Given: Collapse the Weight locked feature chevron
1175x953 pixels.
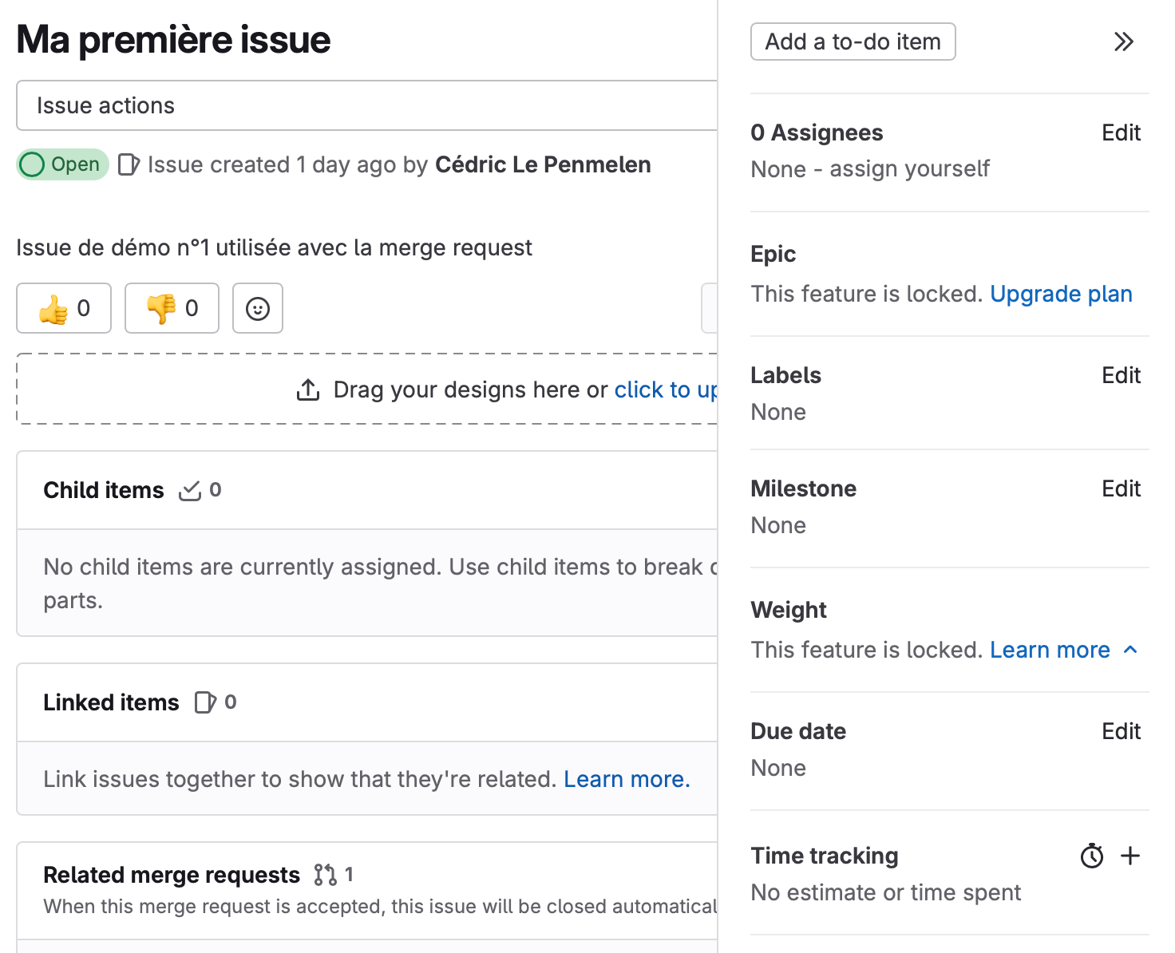Looking at the screenshot, I should pos(1130,650).
